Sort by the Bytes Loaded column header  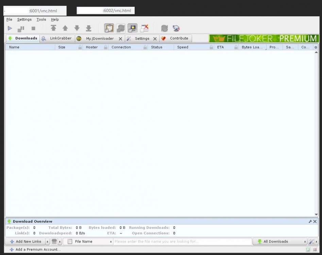252,47
